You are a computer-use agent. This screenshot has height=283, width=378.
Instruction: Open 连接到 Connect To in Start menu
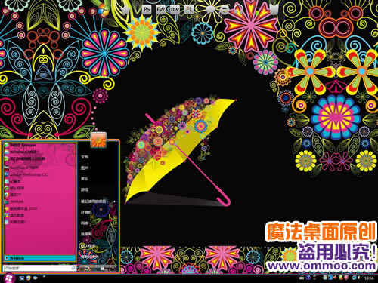[x=86, y=234]
